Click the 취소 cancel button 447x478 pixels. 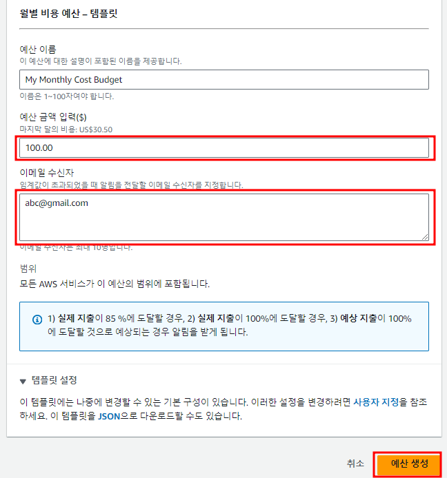tap(355, 464)
